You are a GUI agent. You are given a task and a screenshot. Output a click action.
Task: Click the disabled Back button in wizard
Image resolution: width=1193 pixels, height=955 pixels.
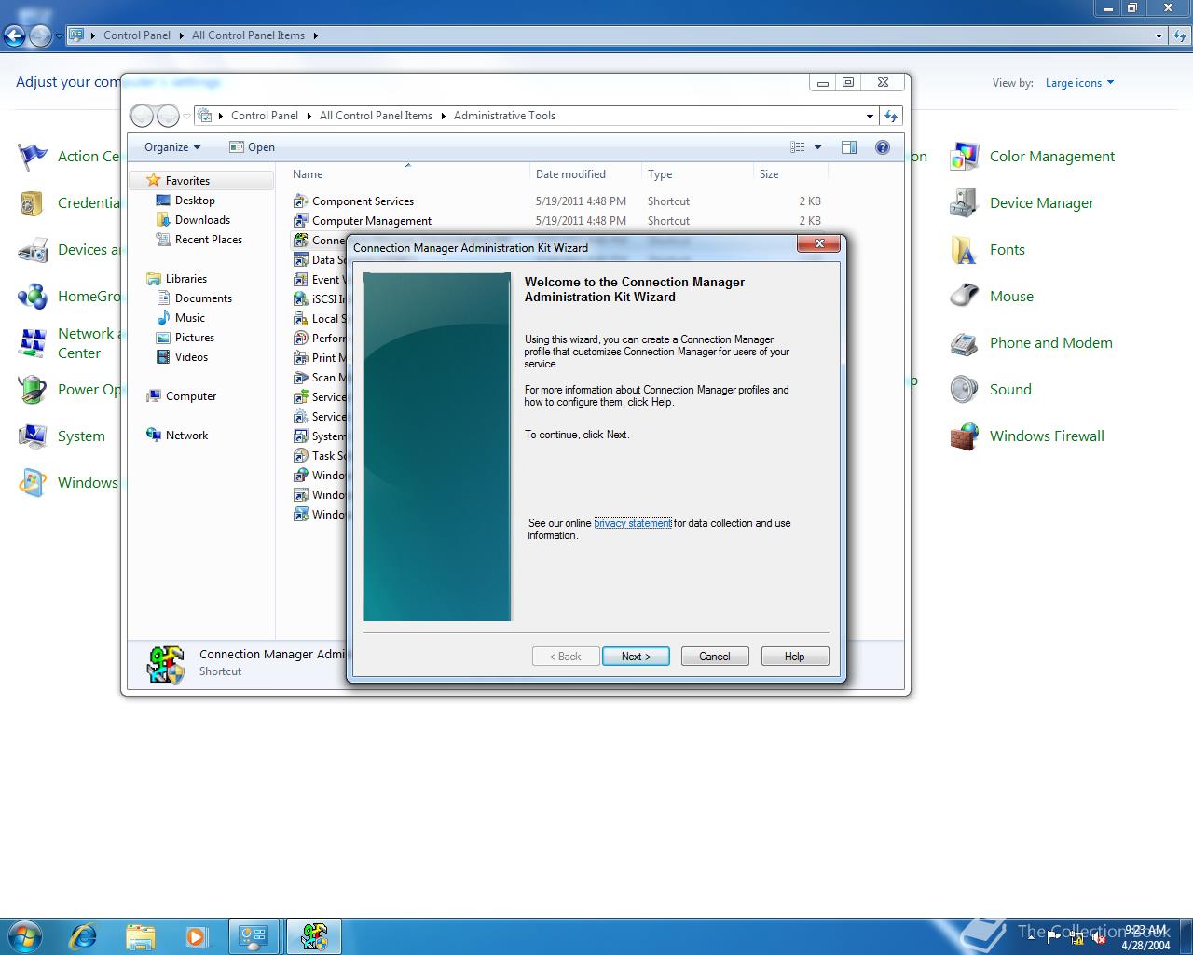pos(566,657)
